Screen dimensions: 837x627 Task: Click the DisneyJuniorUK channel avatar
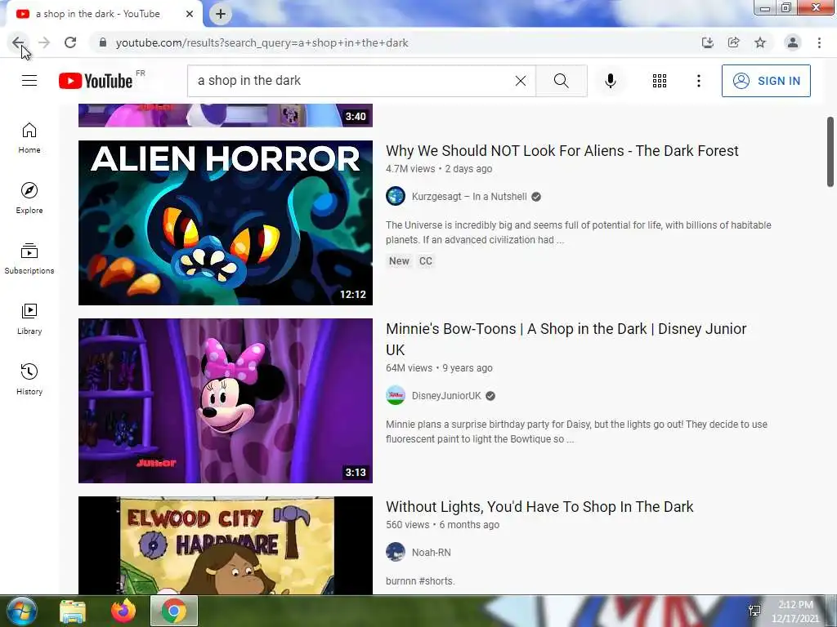[396, 396]
